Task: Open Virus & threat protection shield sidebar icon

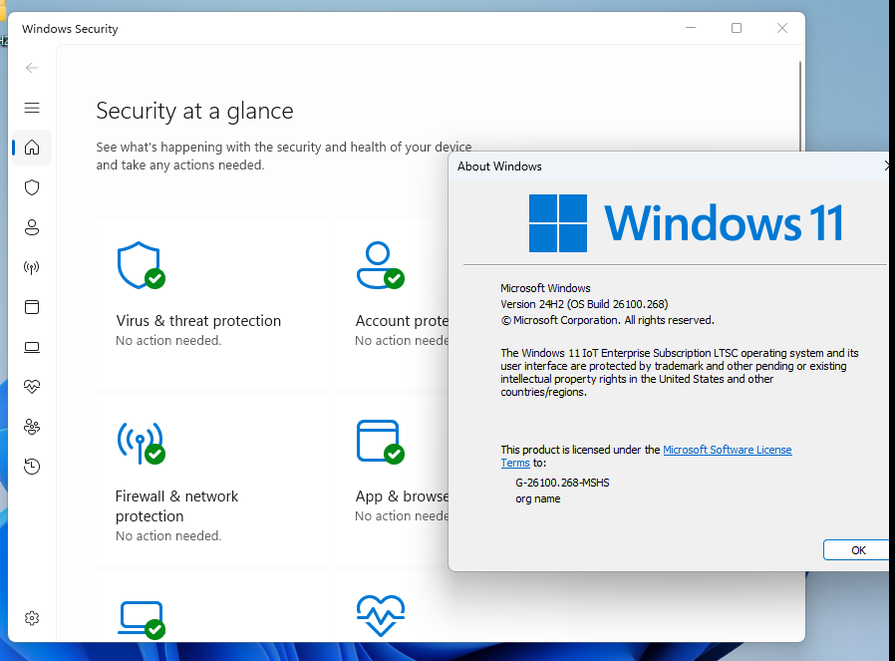Action: pyautogui.click(x=32, y=187)
